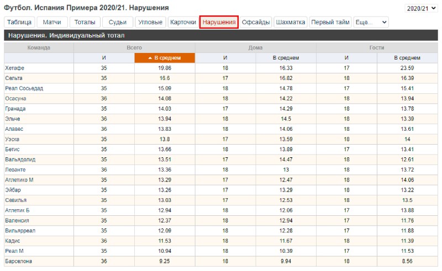Click the Леванте team name

point(15,169)
